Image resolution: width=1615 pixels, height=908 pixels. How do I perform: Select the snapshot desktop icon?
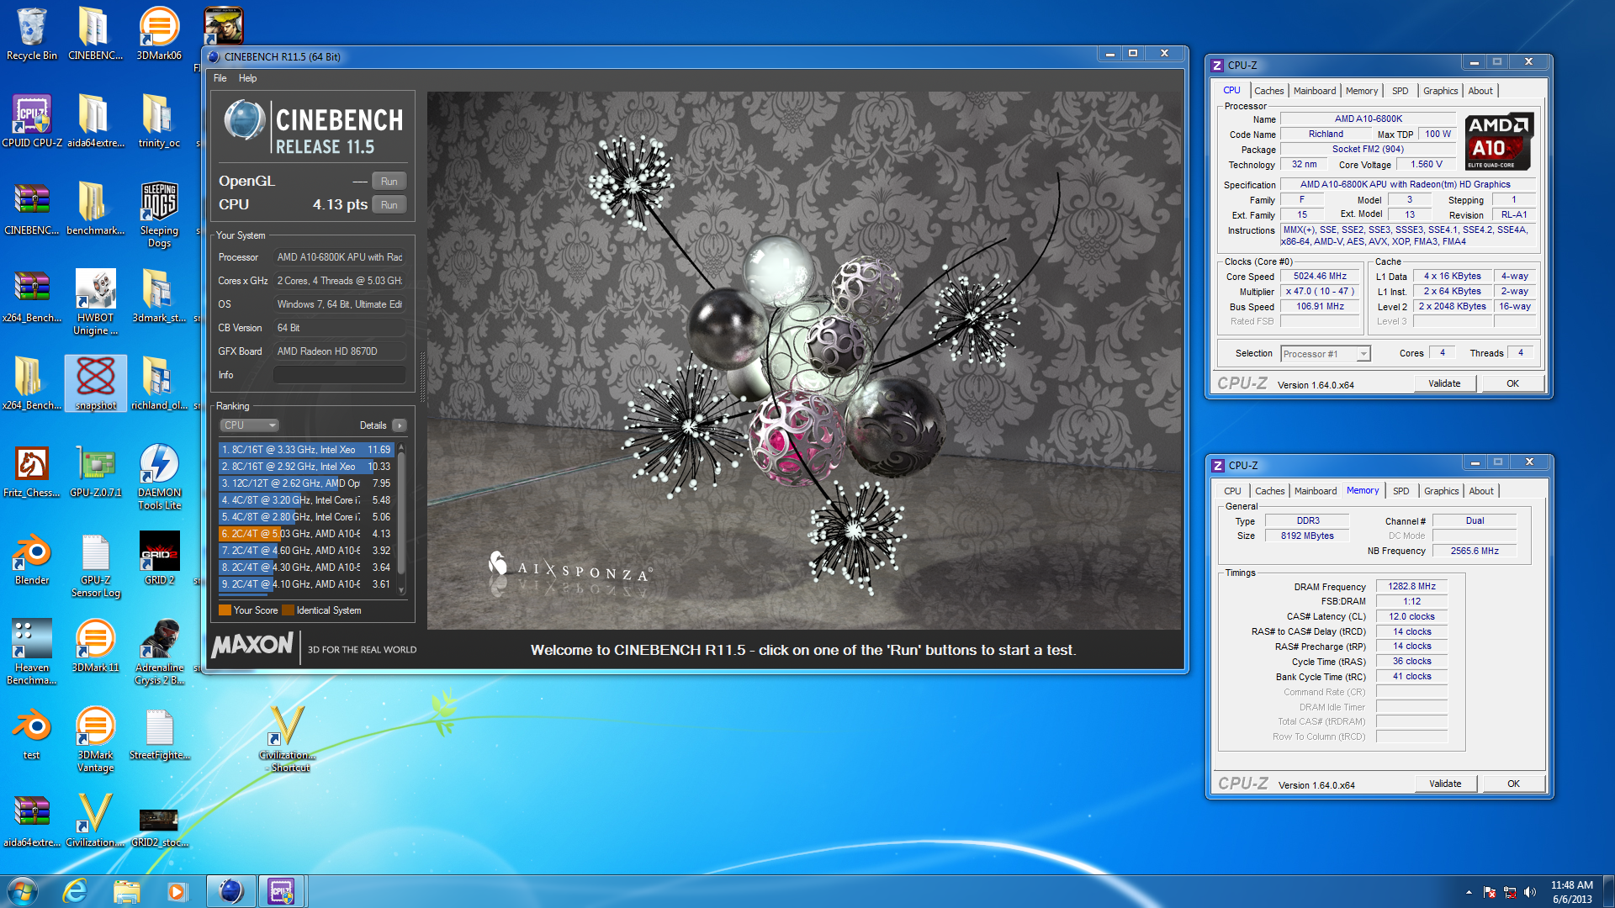click(x=95, y=383)
